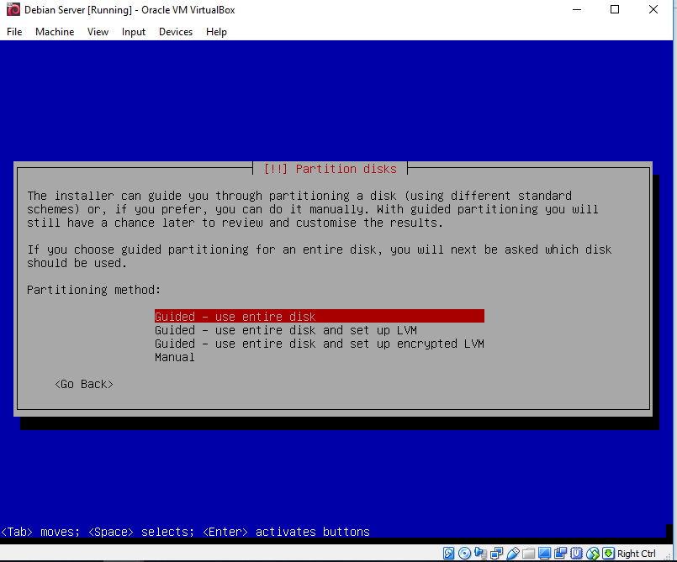Click the hard disk activity indicator icon
The width and height of the screenshot is (677, 562).
448,554
